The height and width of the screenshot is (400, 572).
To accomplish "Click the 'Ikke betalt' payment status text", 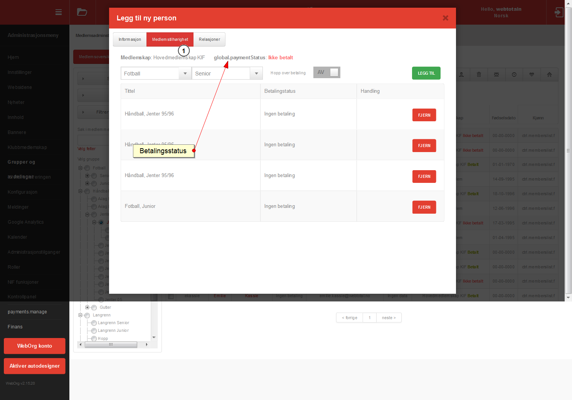I will pyautogui.click(x=281, y=58).
